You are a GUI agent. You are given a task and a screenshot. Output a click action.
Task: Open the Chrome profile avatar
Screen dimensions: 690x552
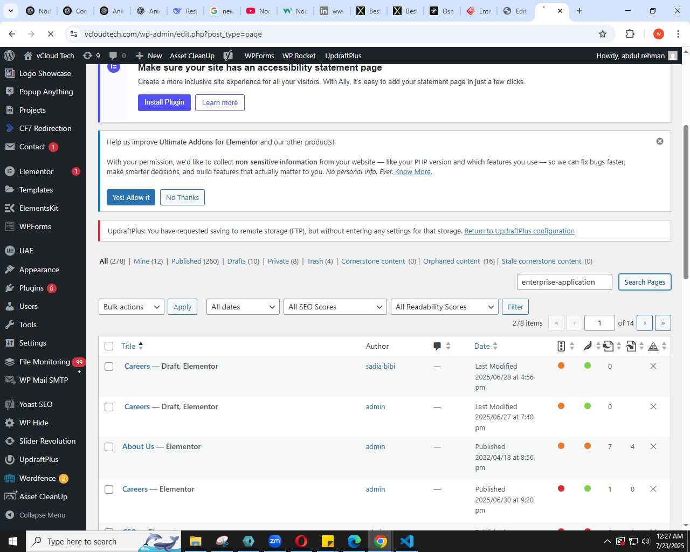658,34
